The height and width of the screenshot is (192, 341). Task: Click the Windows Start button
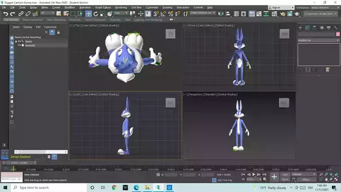(x=5, y=187)
